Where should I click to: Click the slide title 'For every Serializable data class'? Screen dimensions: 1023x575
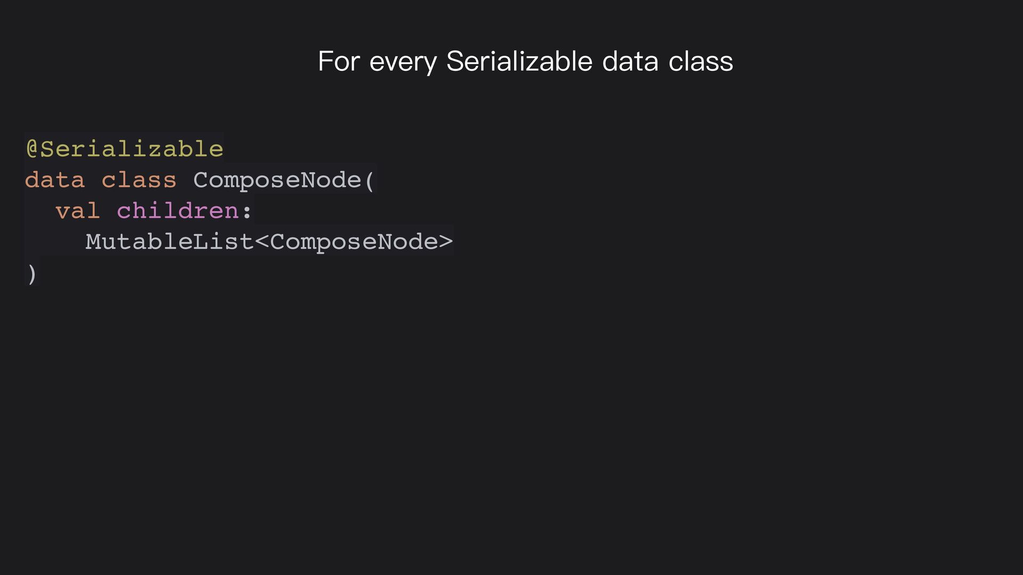click(525, 61)
